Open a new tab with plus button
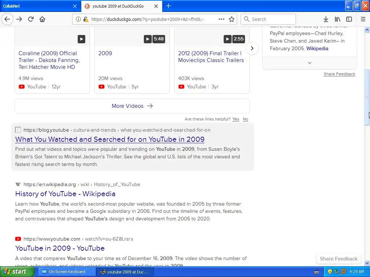Viewport: 370px width, 277px height. [168, 6]
